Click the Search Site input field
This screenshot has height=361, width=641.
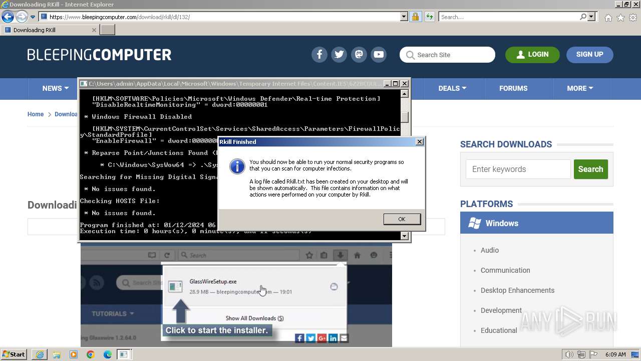tap(447, 55)
